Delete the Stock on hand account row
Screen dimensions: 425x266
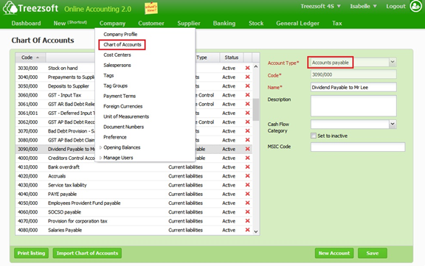point(247,68)
